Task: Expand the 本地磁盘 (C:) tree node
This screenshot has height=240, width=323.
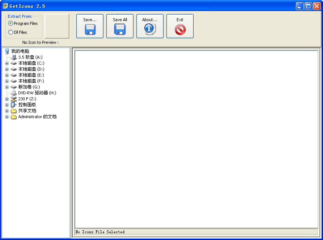Action: pos(6,63)
